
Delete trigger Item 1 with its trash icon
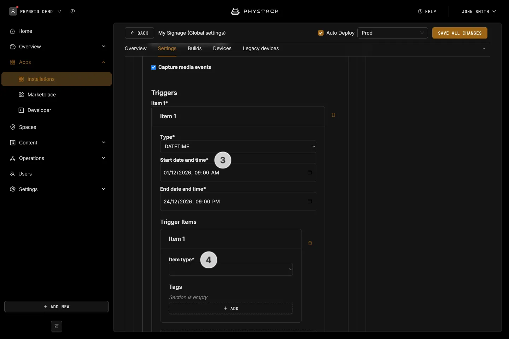pos(333,115)
